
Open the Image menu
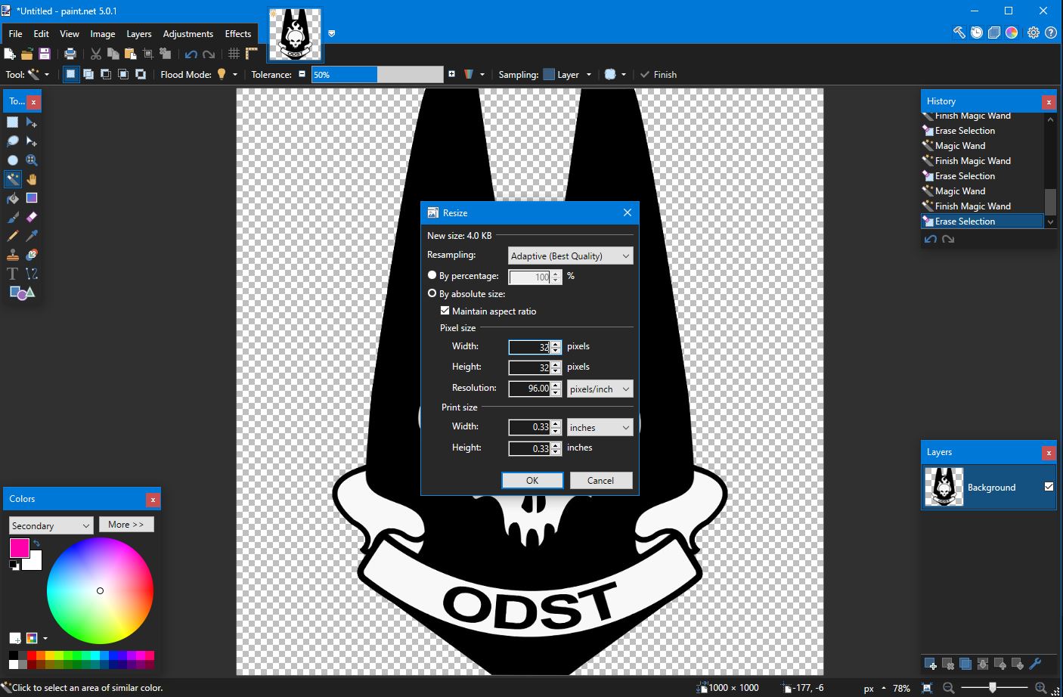pyautogui.click(x=103, y=34)
